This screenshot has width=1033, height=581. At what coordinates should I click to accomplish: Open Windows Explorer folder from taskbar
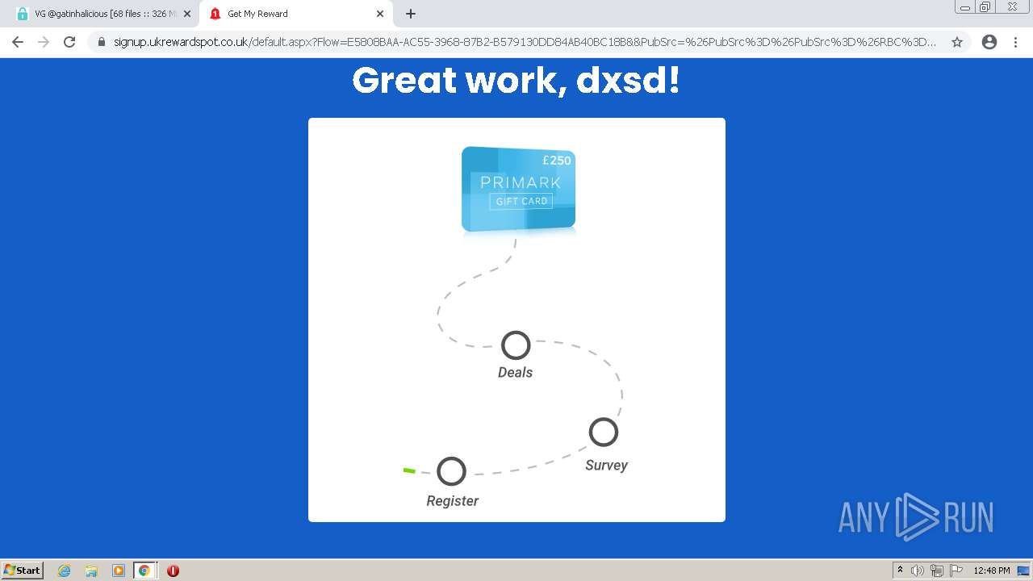[91, 571]
